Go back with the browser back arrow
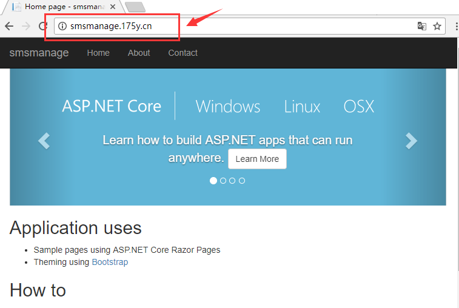 [9, 26]
